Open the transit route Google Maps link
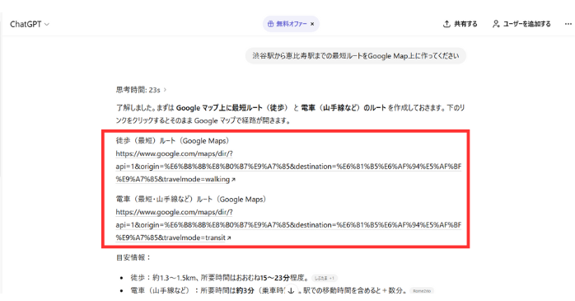Image resolution: width=575 pixels, height=301 pixels. [288, 224]
